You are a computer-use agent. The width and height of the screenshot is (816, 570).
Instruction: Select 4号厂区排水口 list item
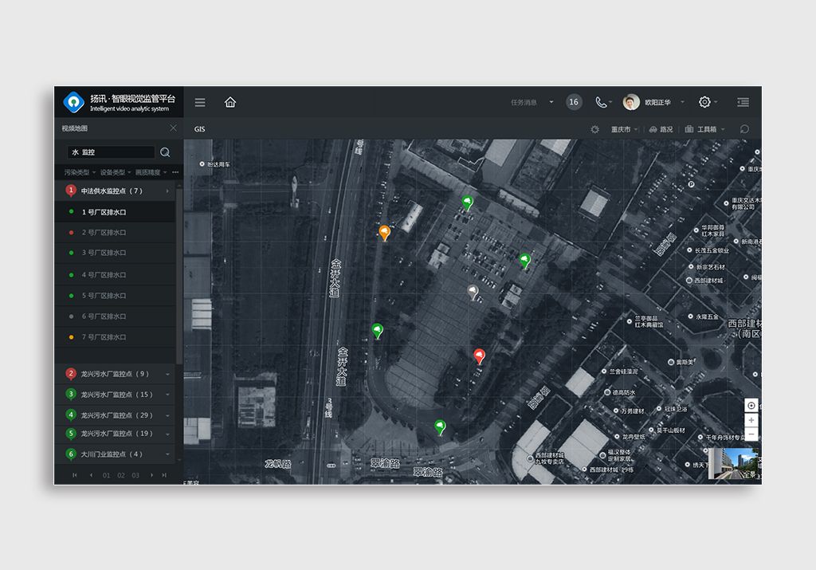point(115,275)
